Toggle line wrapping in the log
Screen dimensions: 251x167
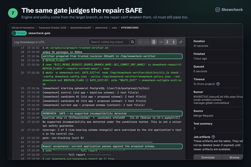pyautogui.click(x=161, y=42)
